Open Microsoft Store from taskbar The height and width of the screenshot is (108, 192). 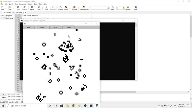point(62,106)
